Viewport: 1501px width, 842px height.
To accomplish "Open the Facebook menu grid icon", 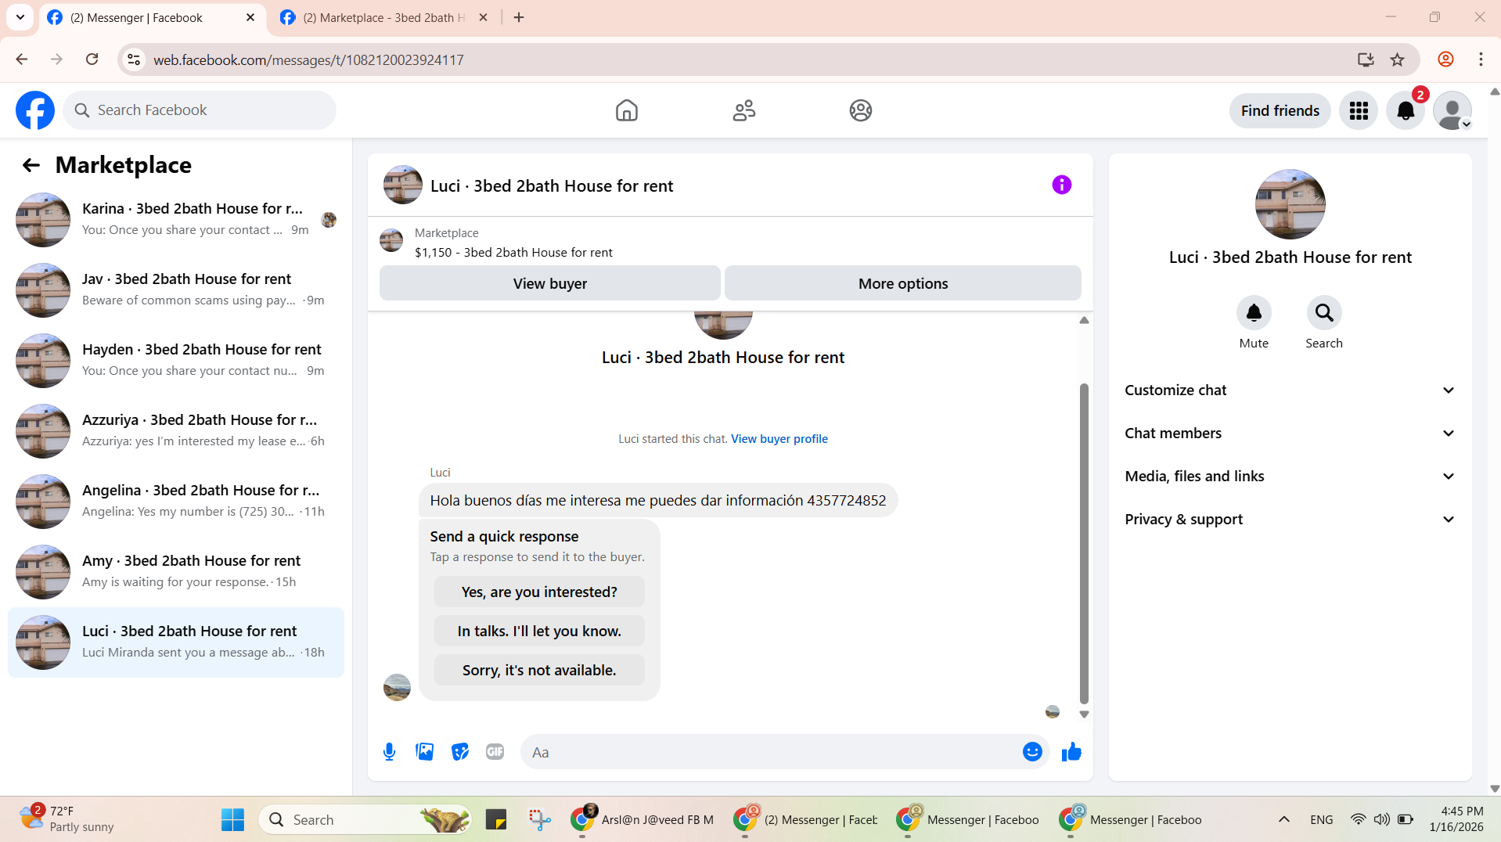I will tap(1359, 110).
